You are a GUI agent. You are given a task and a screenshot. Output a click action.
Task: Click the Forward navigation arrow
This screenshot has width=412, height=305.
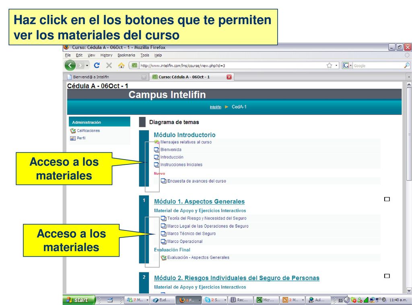tap(80, 65)
